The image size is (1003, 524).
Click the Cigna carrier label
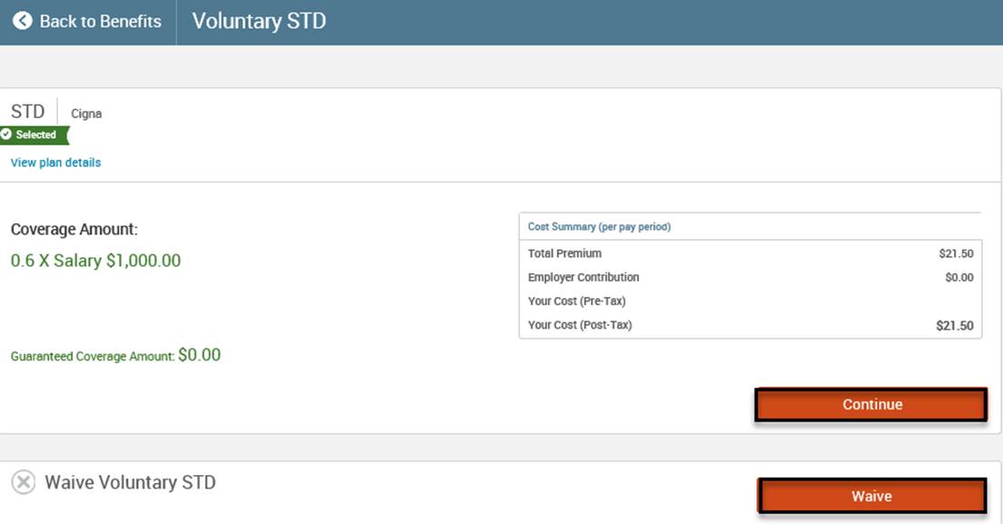(86, 114)
